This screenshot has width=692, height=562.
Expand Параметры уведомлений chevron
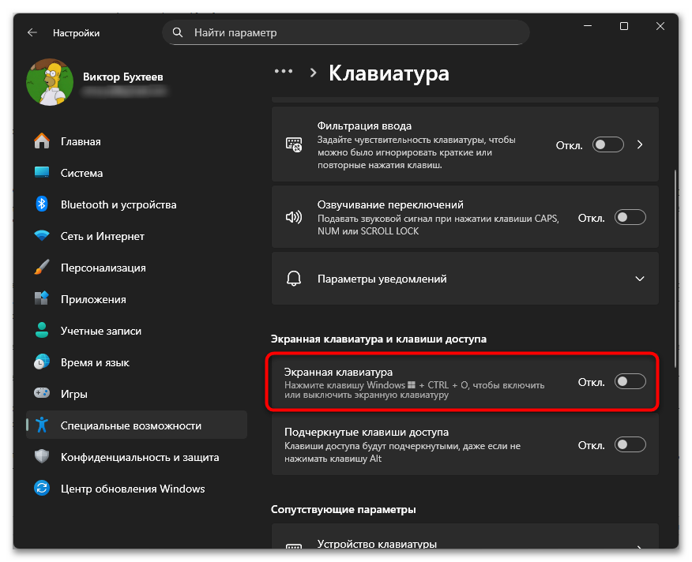640,279
